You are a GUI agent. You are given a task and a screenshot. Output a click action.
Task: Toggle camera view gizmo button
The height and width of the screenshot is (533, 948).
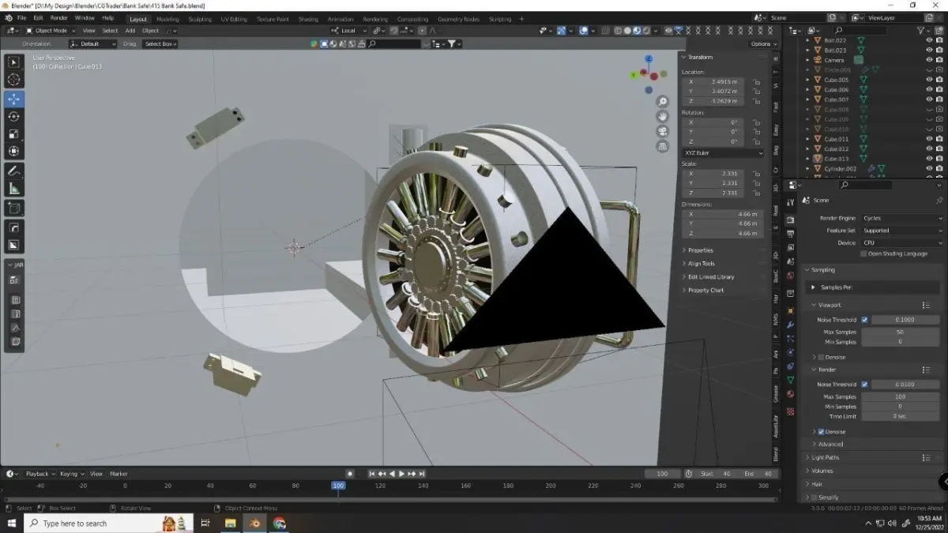pyautogui.click(x=663, y=131)
